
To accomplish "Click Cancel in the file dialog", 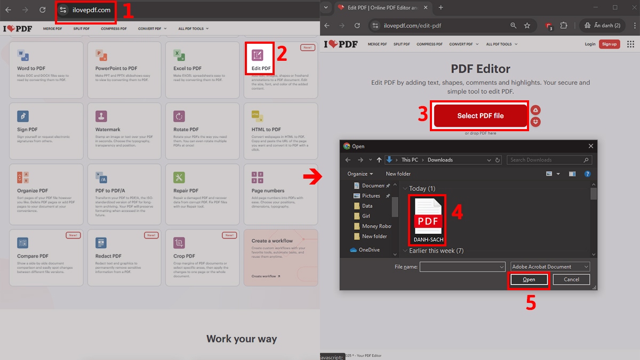I will point(571,279).
